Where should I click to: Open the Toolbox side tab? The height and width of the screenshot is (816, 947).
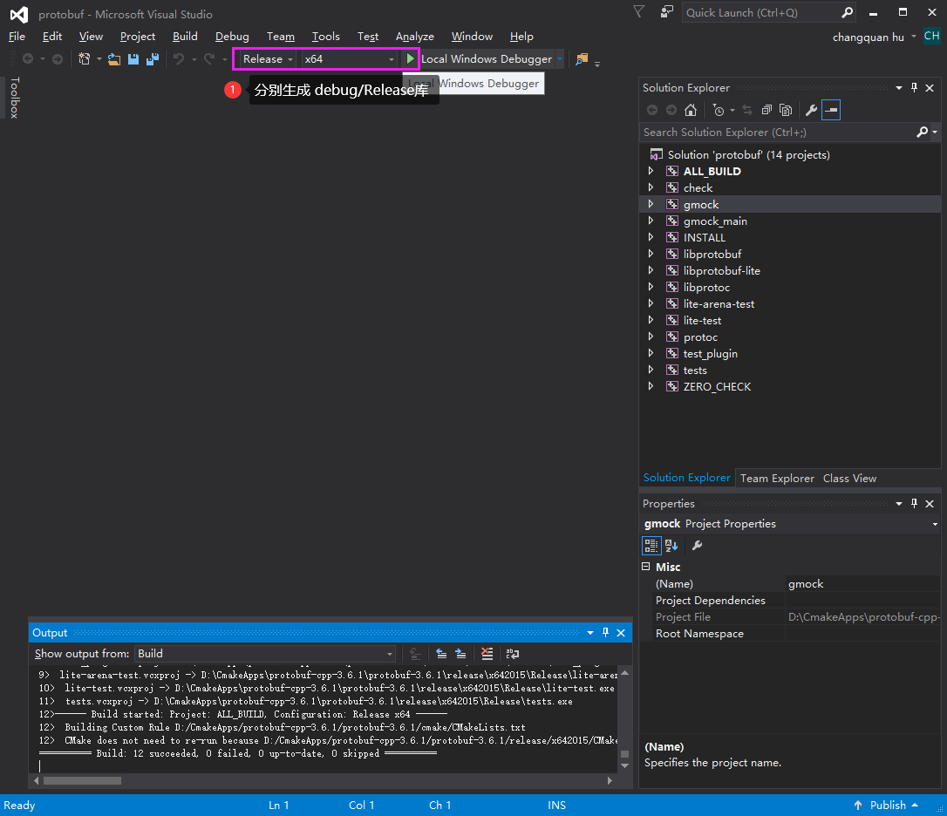pyautogui.click(x=15, y=98)
